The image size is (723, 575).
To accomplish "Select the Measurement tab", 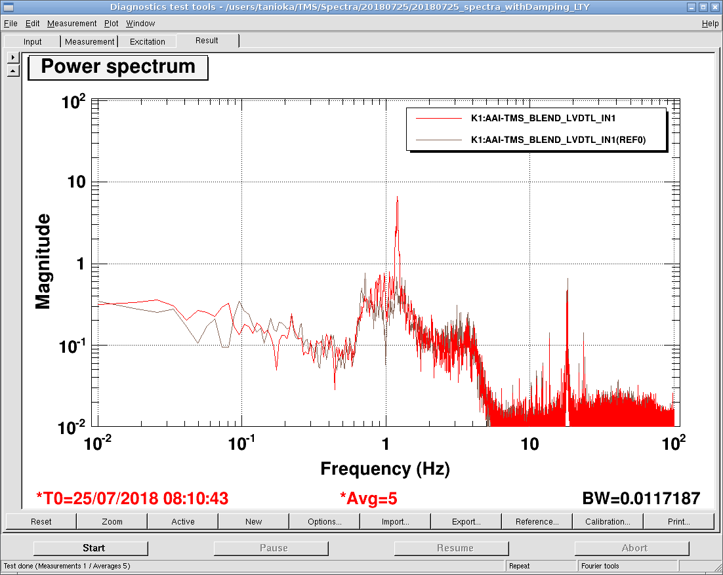I will click(x=89, y=41).
